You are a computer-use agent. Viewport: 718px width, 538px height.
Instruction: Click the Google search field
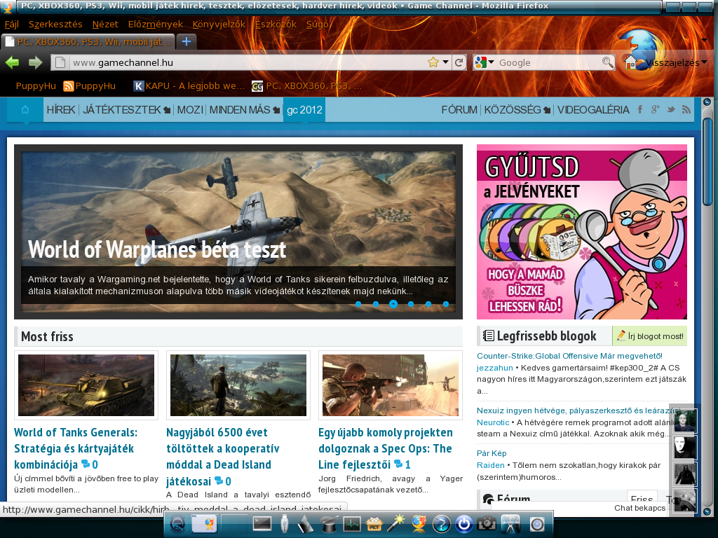(548, 62)
